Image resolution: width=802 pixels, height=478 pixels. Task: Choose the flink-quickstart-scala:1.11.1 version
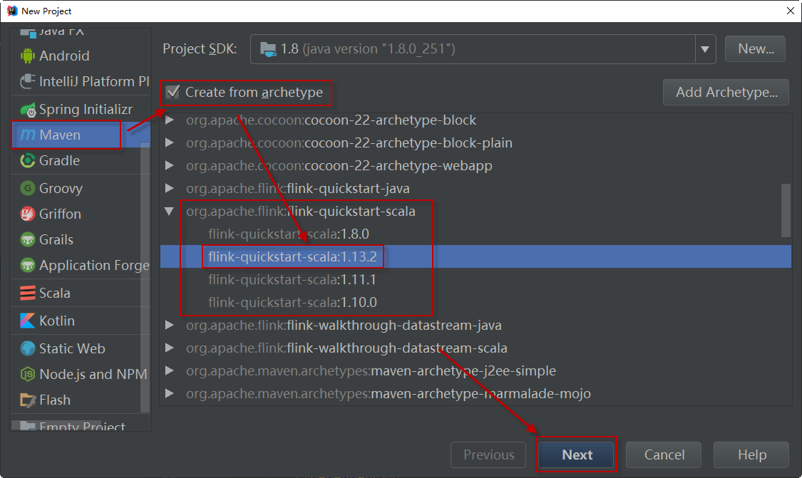coord(292,280)
